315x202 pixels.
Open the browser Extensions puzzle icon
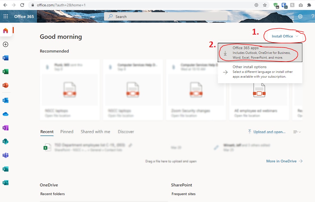(x=309, y=5)
